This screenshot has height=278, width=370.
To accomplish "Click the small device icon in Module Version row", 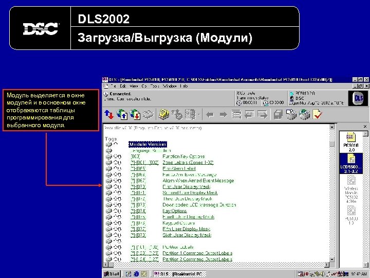I will 109,144.
